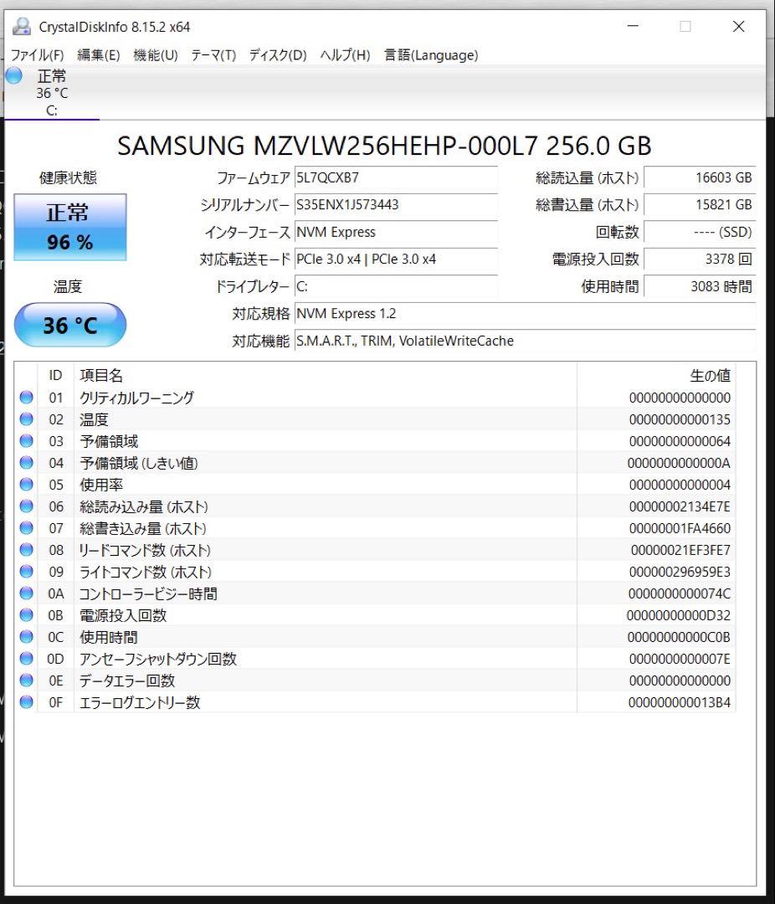775x904 pixels.
Task: Click the transfer mode field PCIe 3.0 x4
Action: tap(396, 259)
